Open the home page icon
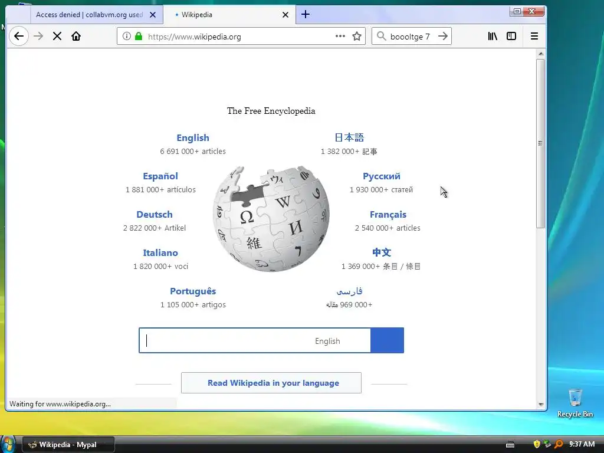The width and height of the screenshot is (604, 453). (76, 36)
